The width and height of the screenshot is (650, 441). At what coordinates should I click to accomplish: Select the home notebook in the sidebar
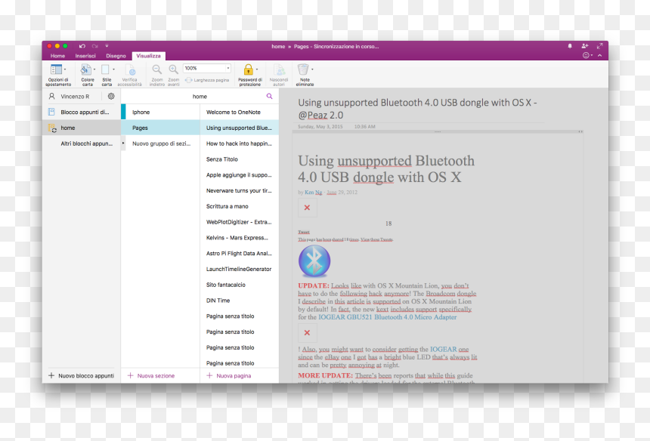pyautogui.click(x=82, y=128)
